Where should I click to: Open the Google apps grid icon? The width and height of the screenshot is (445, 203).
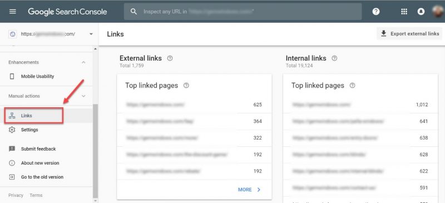[x=404, y=12]
